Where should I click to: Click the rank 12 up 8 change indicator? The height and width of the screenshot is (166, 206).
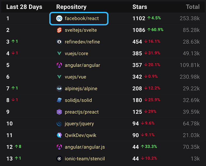[x=18, y=146]
